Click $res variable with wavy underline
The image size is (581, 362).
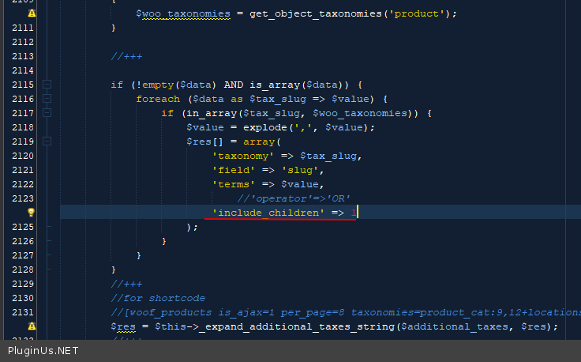tap(123, 327)
